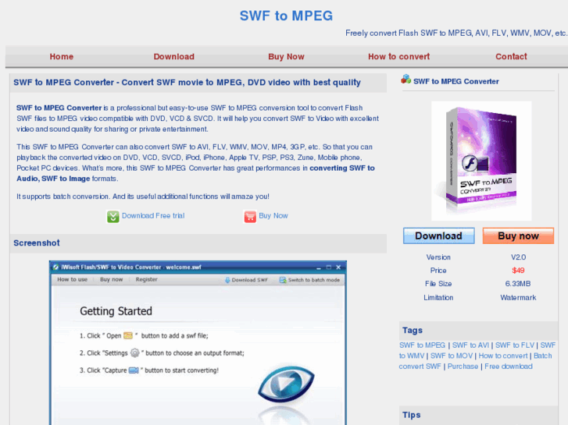The width and height of the screenshot is (568, 425).
Task: Click the 6.33MB file size value
Action: click(518, 284)
